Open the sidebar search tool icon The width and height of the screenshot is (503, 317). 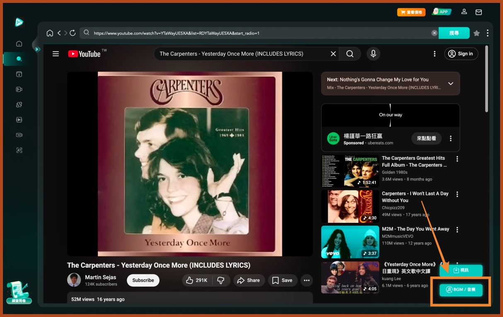19,59
